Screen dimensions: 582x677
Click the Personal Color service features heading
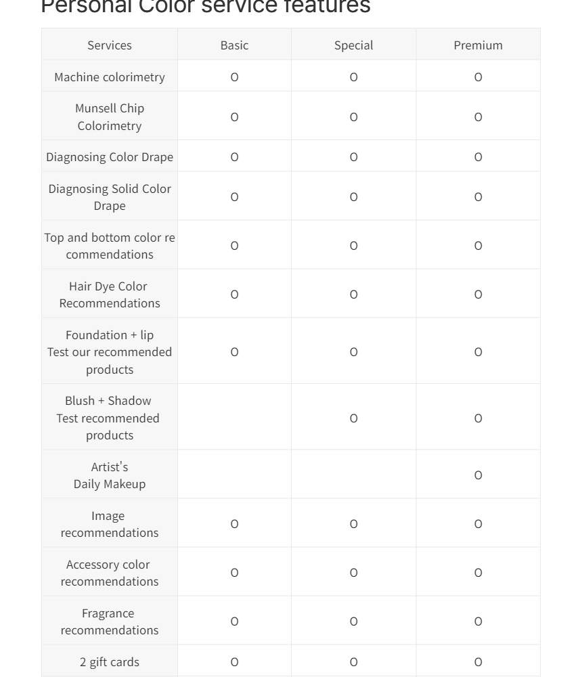(206, 7)
